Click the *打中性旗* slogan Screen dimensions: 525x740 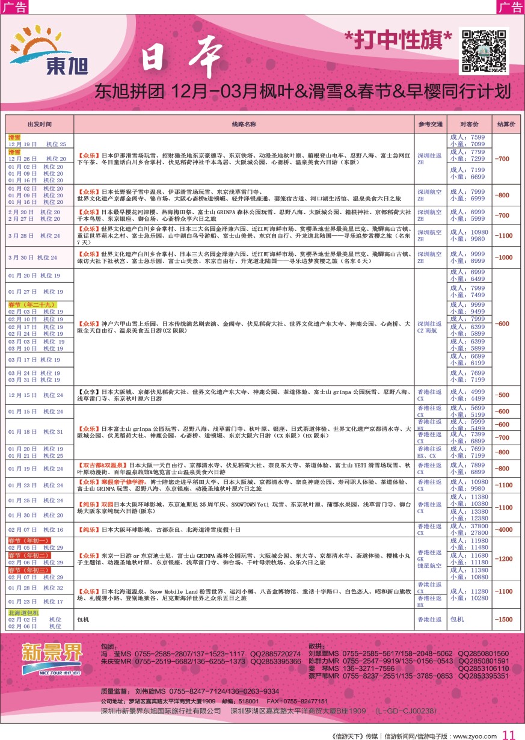(399, 40)
